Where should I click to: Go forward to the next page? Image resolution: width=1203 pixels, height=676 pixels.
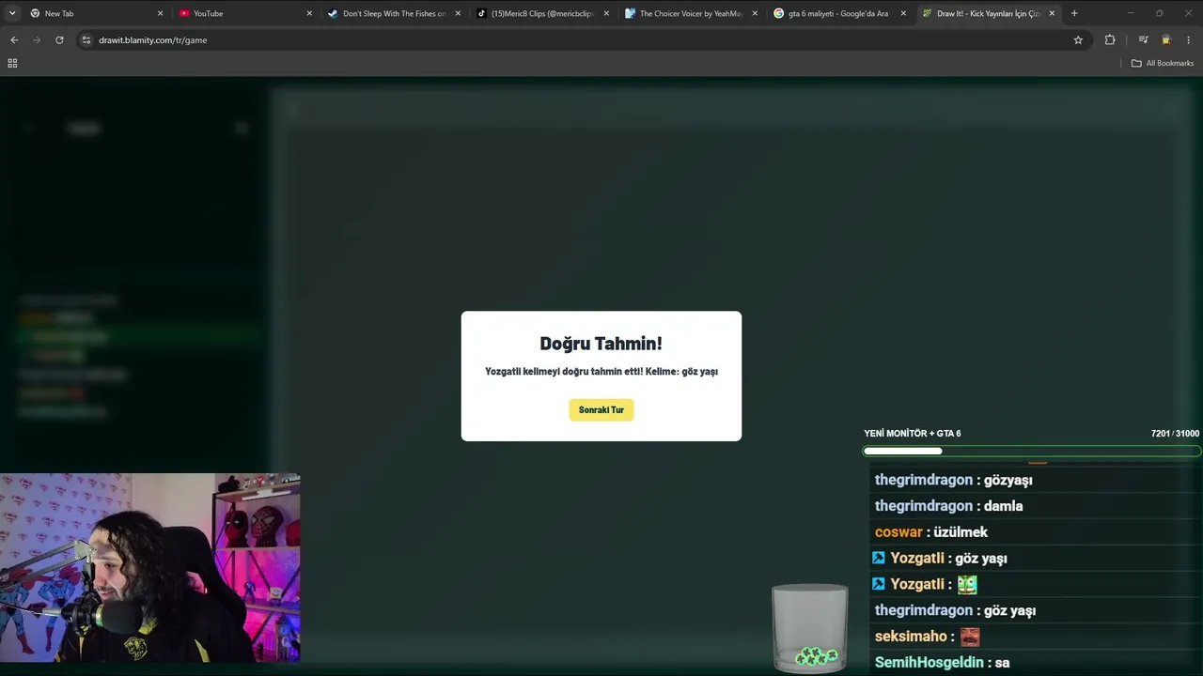point(37,39)
